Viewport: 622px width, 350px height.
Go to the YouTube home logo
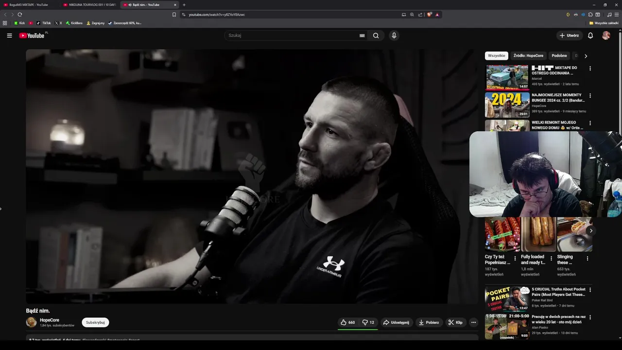pos(32,35)
